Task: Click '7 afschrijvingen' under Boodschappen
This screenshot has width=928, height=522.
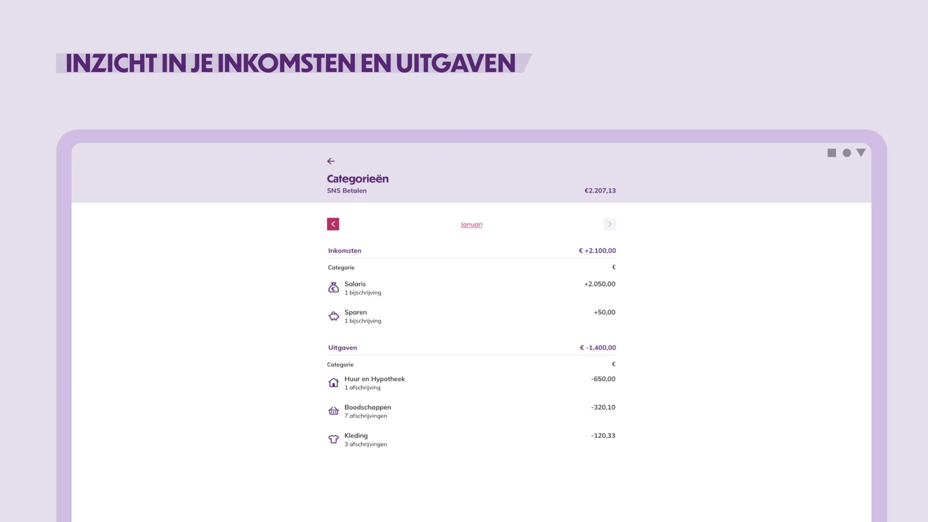Action: pyautogui.click(x=365, y=416)
